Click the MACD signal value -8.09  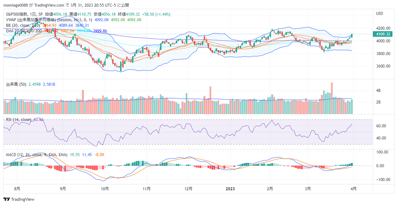99,155
